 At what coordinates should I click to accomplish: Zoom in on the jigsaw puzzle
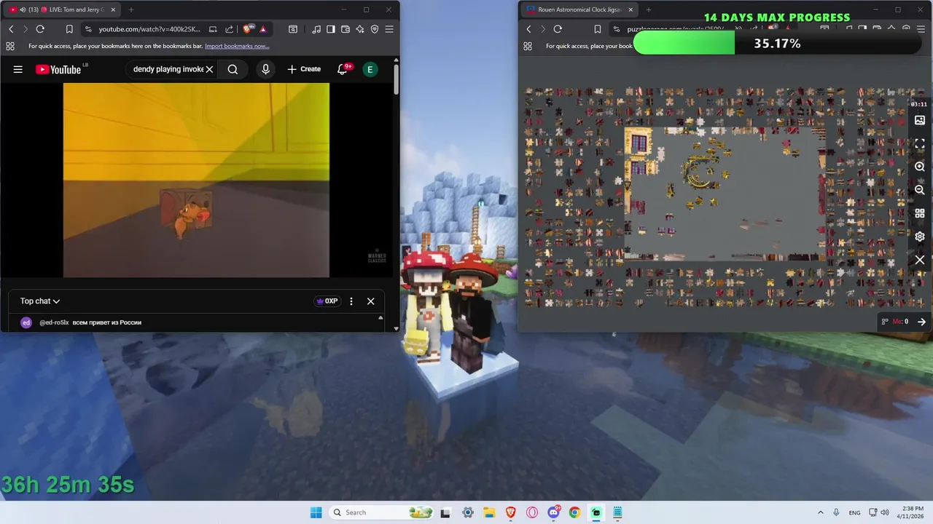pyautogui.click(x=920, y=167)
